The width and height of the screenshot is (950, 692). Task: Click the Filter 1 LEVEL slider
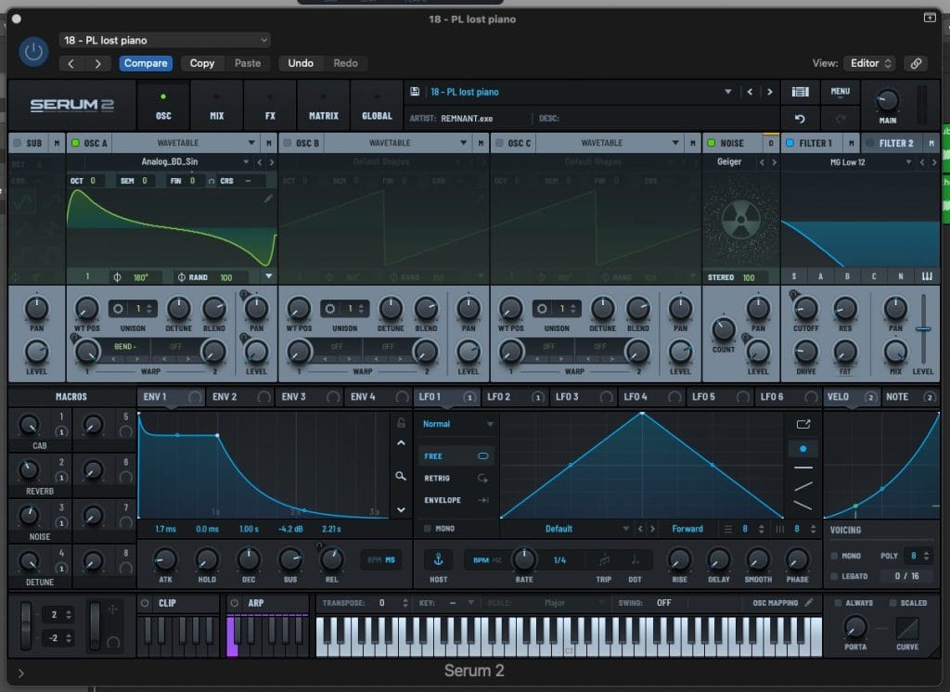923,329
